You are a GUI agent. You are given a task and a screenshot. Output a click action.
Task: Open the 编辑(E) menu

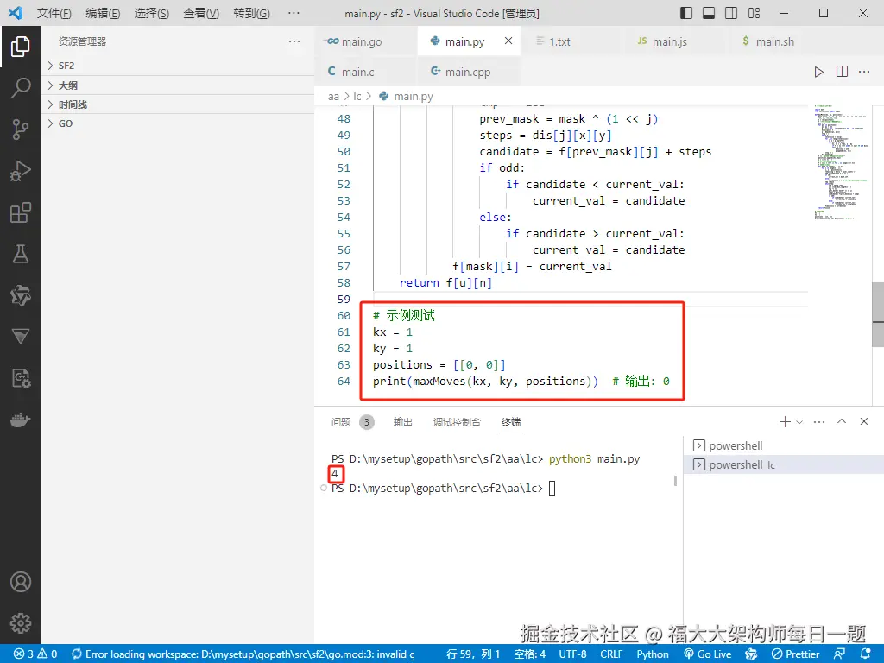103,13
